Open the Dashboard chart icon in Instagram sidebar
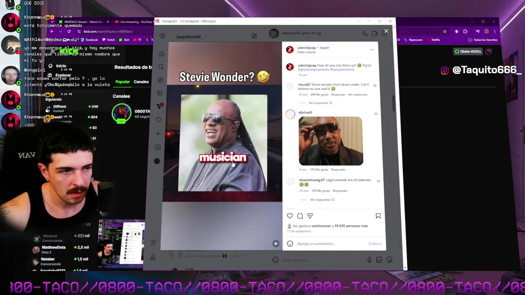The width and height of the screenshot is (525, 295). pos(157,147)
